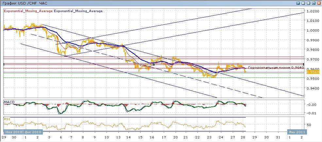Click the 1.0000 price axis label
This screenshot has width=322, height=142.
point(312,30)
